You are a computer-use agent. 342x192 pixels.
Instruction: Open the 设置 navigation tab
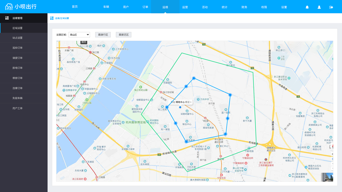[284, 7]
